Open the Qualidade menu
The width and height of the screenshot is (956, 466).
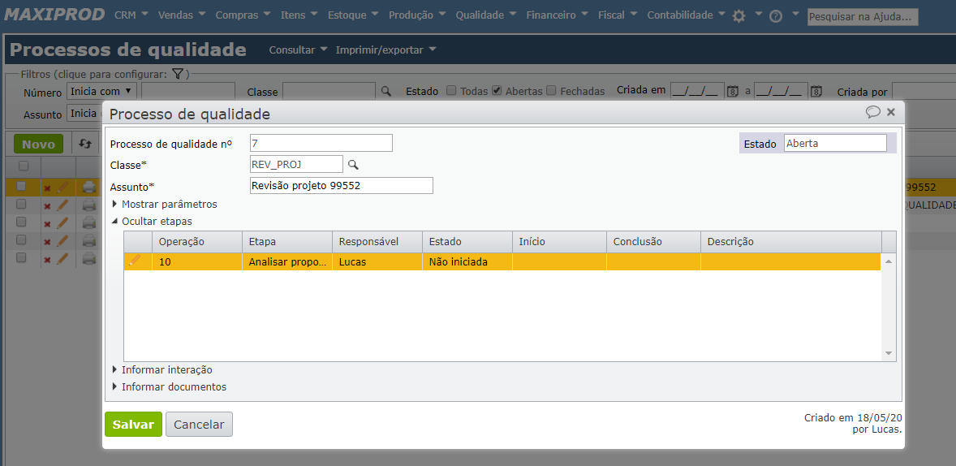pyautogui.click(x=486, y=15)
